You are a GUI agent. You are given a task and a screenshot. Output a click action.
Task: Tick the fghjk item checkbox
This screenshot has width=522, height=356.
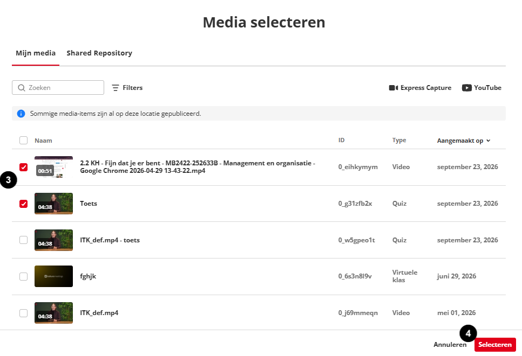[23, 276]
